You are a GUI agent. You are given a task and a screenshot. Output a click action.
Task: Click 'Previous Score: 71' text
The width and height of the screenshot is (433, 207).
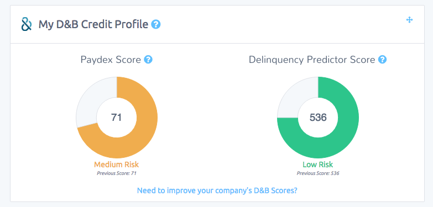(x=117, y=173)
